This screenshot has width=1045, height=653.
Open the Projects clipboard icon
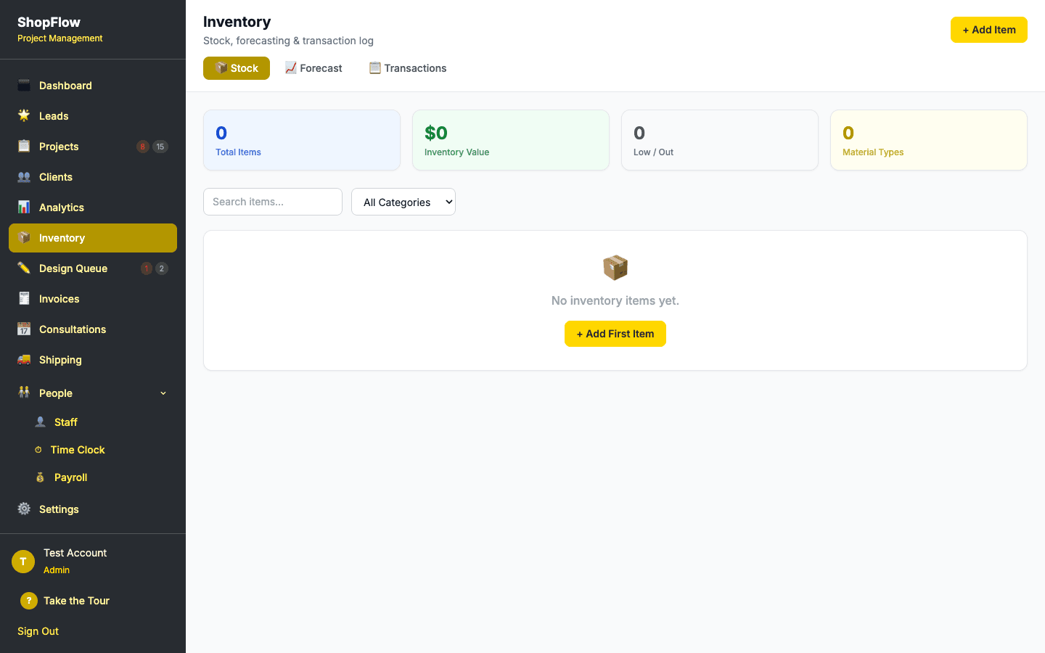pos(24,147)
